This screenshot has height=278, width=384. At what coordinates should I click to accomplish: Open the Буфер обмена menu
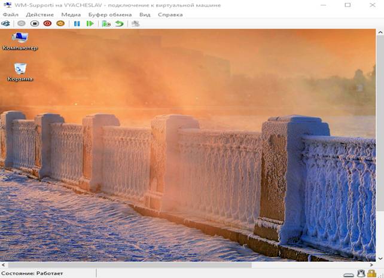(x=110, y=15)
